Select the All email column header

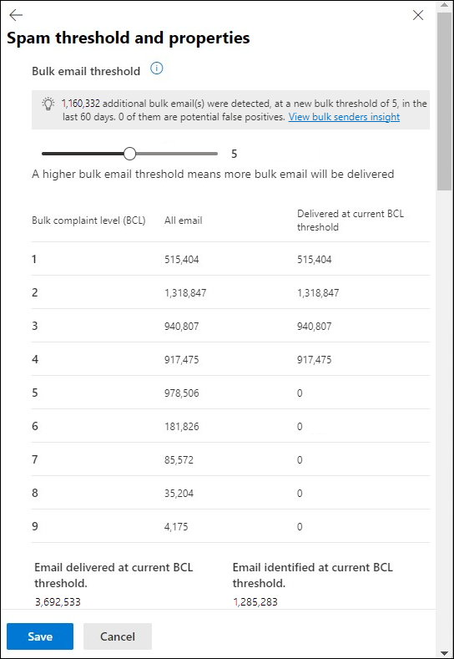pos(183,221)
